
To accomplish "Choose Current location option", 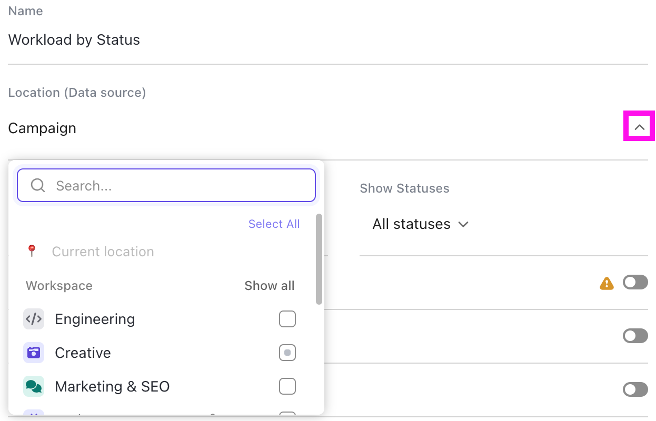I will [x=103, y=252].
